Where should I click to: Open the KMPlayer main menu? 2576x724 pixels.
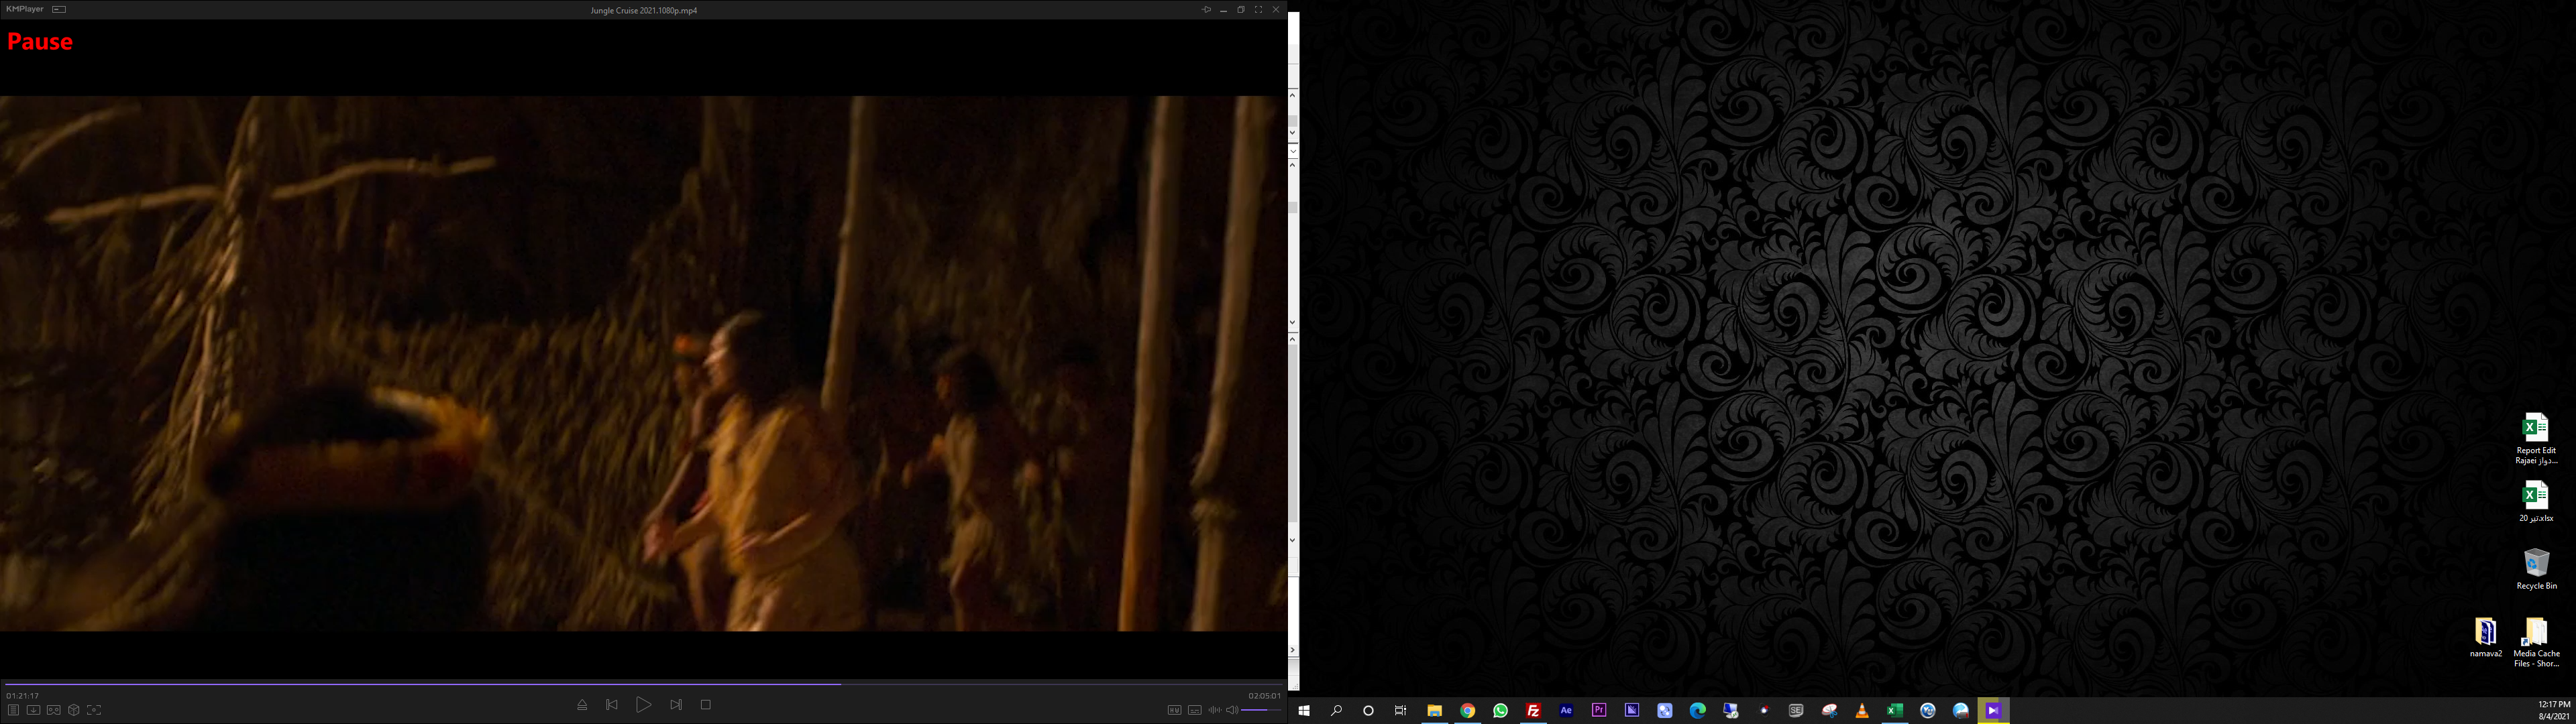click(25, 9)
